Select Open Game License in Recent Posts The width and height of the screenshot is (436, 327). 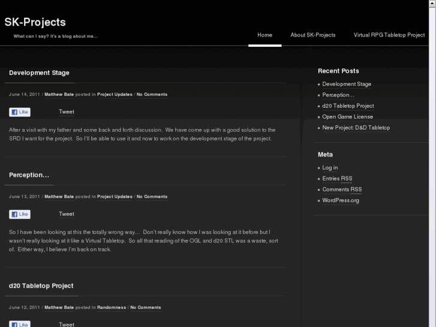347,117
